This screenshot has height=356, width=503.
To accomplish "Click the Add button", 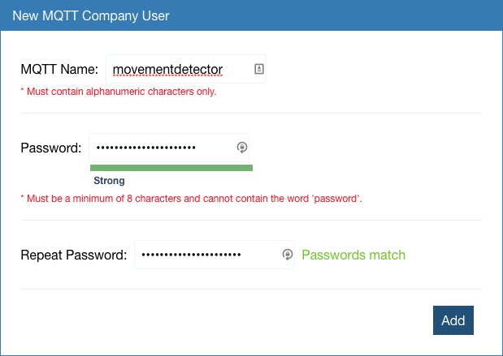I will click(453, 320).
